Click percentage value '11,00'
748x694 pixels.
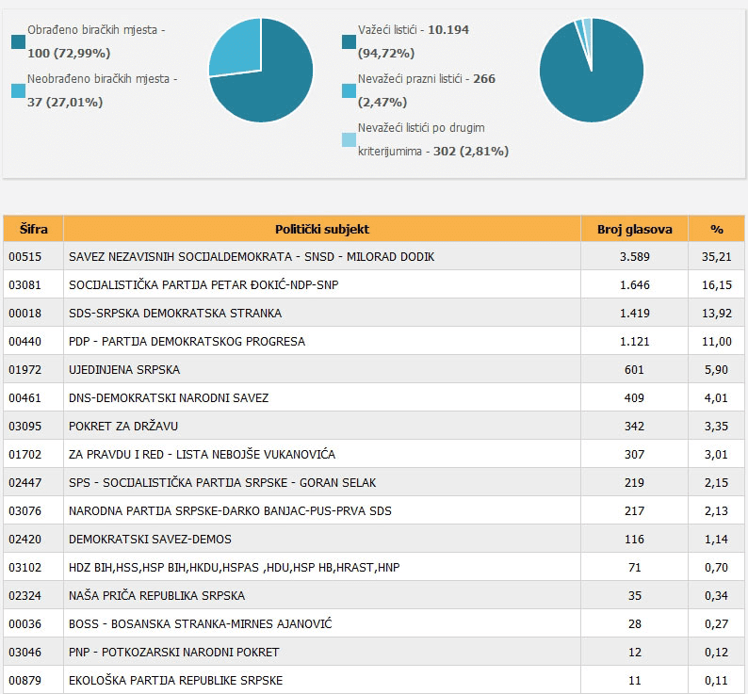click(x=717, y=341)
